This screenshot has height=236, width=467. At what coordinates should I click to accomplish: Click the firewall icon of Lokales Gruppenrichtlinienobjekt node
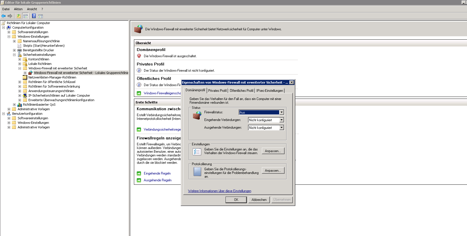point(30,73)
